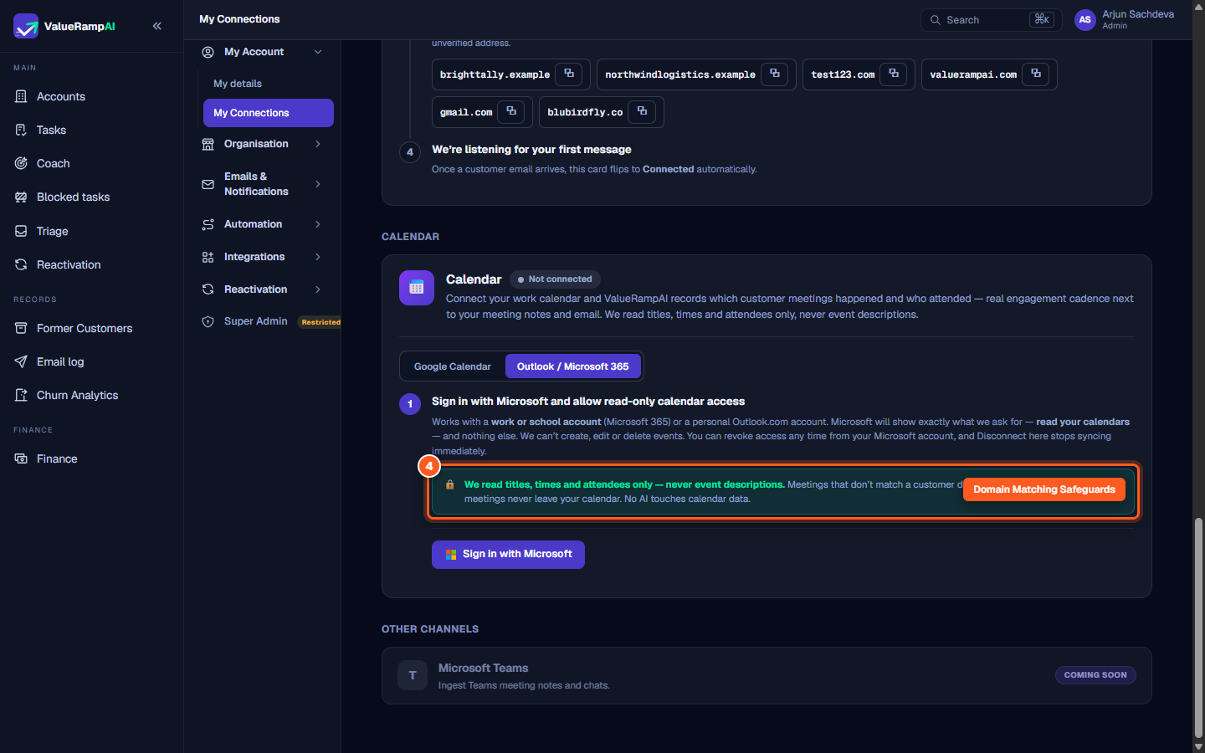Click the lock icon in safeguards notice

tap(450, 484)
